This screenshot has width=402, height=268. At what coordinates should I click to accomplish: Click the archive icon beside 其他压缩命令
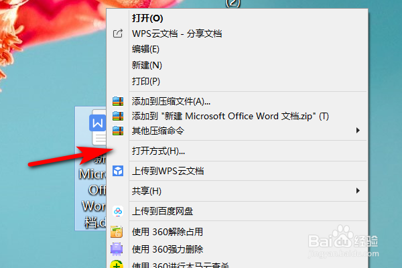point(118,131)
